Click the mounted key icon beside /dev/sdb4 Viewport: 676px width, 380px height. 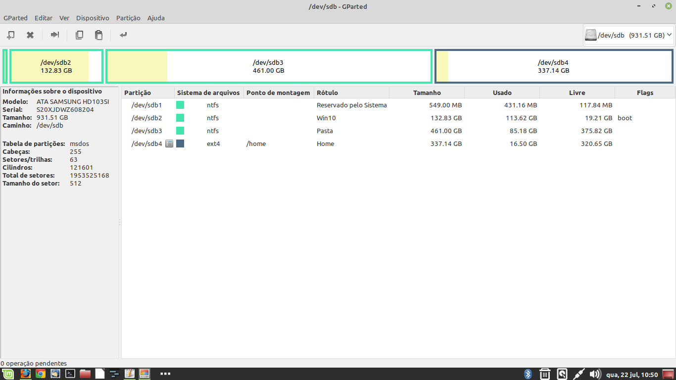pyautogui.click(x=169, y=143)
